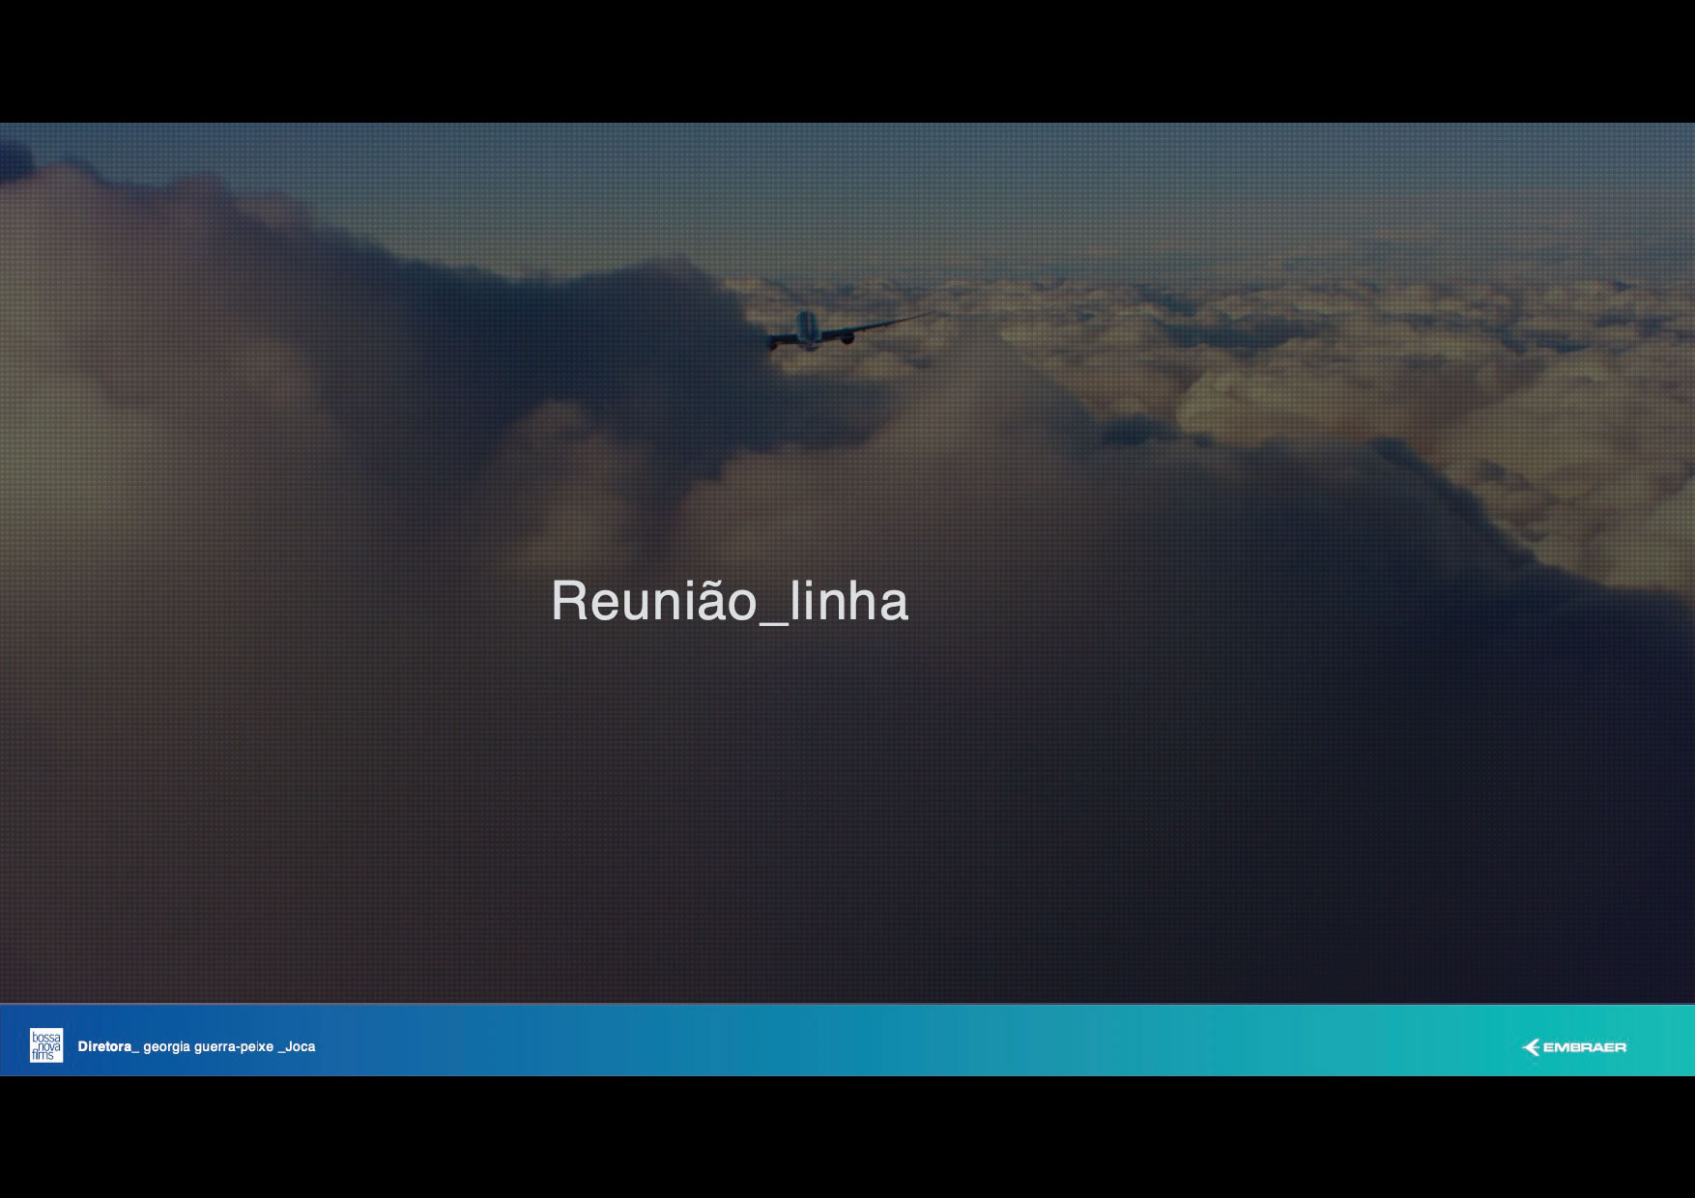Click the name 'georgia guerra-peixe'
The width and height of the screenshot is (1695, 1198).
coord(208,1046)
